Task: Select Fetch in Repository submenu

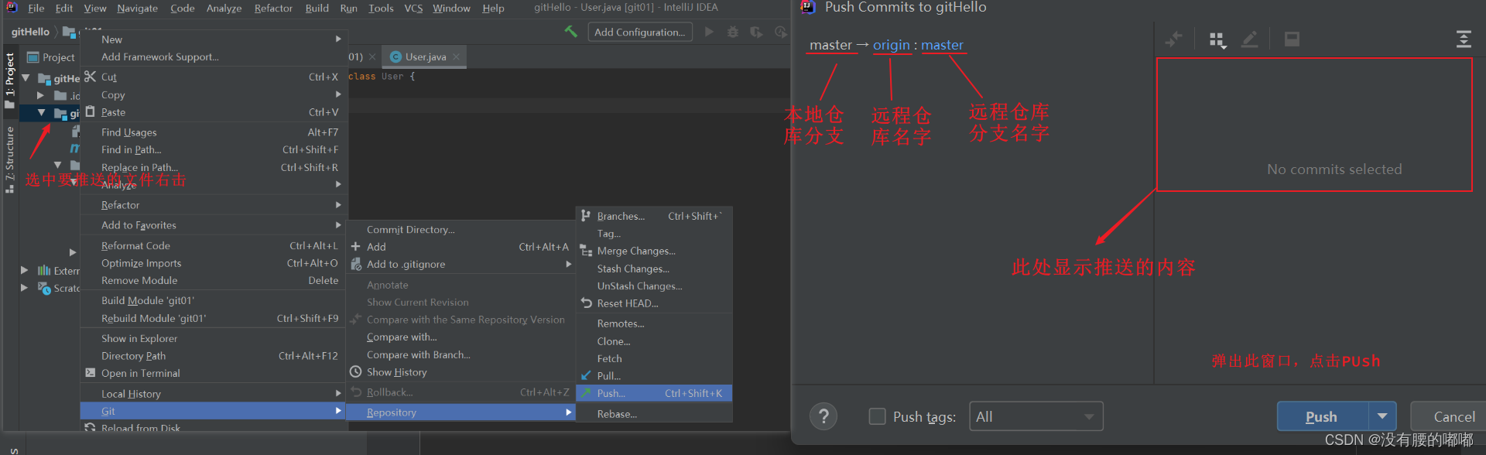Action: click(x=654, y=358)
